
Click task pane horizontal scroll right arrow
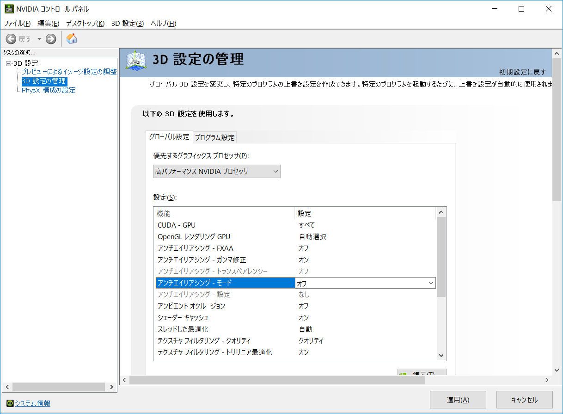point(111,387)
